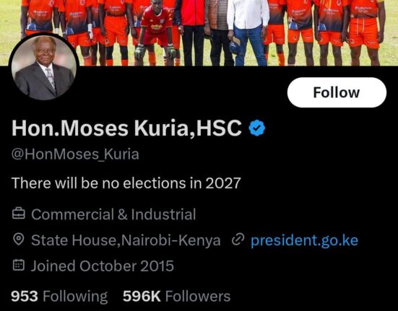
Task: Click the blue verified badge
Action: (257, 128)
